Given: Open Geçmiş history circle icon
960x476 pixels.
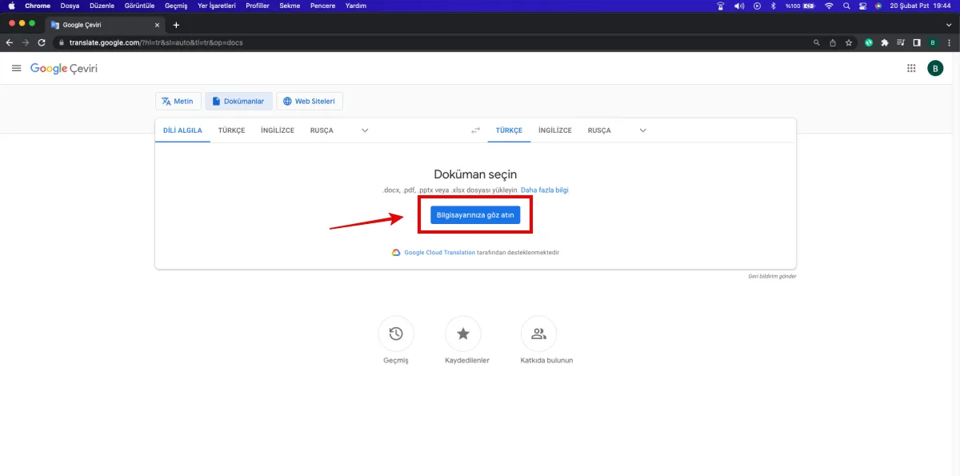Looking at the screenshot, I should point(395,334).
